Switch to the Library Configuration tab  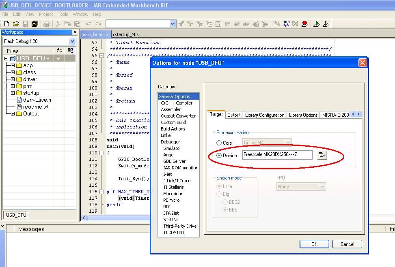click(x=265, y=115)
